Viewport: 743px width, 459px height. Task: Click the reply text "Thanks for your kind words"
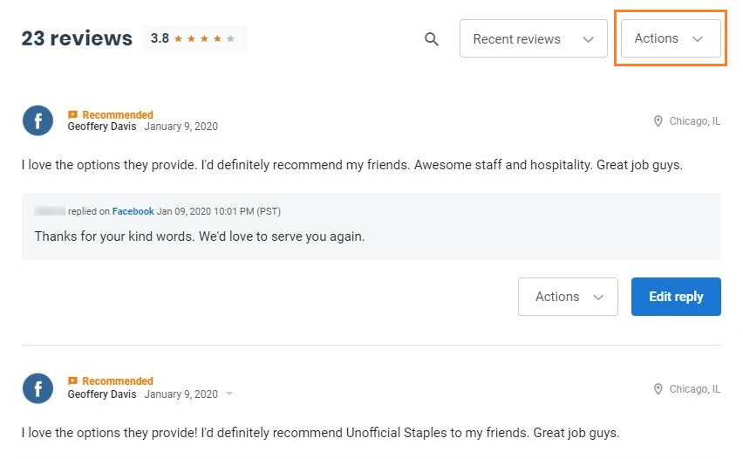(200, 236)
